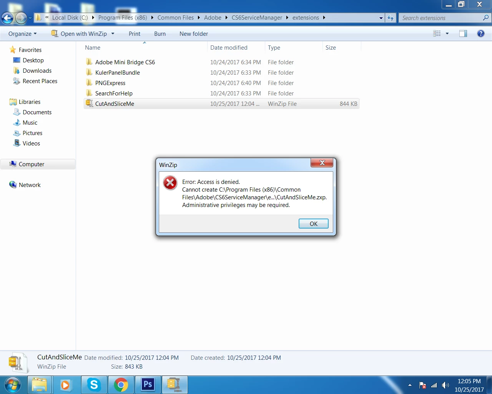This screenshot has height=394, width=492.
Task: Close the WinZip error dialog
Action: pyautogui.click(x=322, y=163)
